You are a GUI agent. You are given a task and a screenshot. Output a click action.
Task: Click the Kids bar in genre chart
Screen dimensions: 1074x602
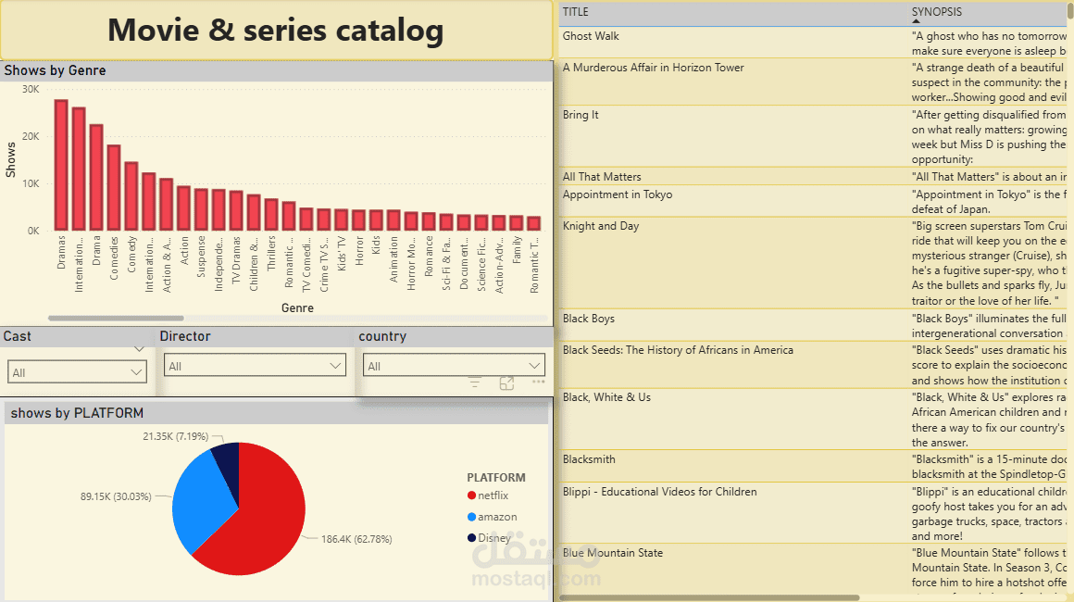376,219
